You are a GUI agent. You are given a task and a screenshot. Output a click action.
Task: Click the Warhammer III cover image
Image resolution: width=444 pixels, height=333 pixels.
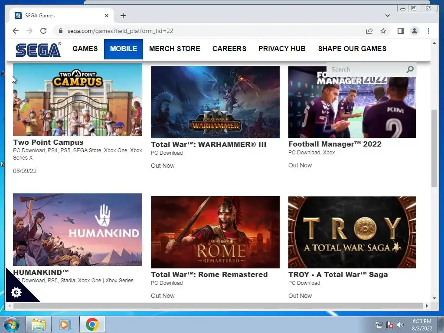point(215,102)
